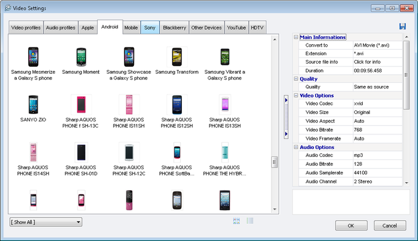Collapse the Main Informations section
This screenshot has height=241, width=418.
click(x=296, y=37)
